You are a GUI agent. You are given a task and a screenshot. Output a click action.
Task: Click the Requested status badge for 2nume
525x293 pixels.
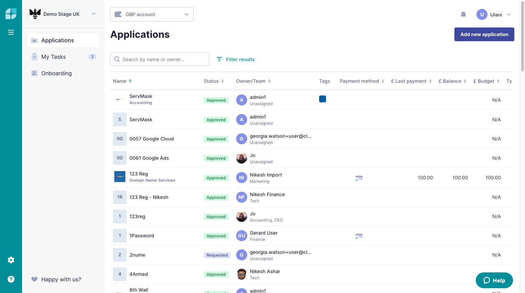tap(217, 255)
